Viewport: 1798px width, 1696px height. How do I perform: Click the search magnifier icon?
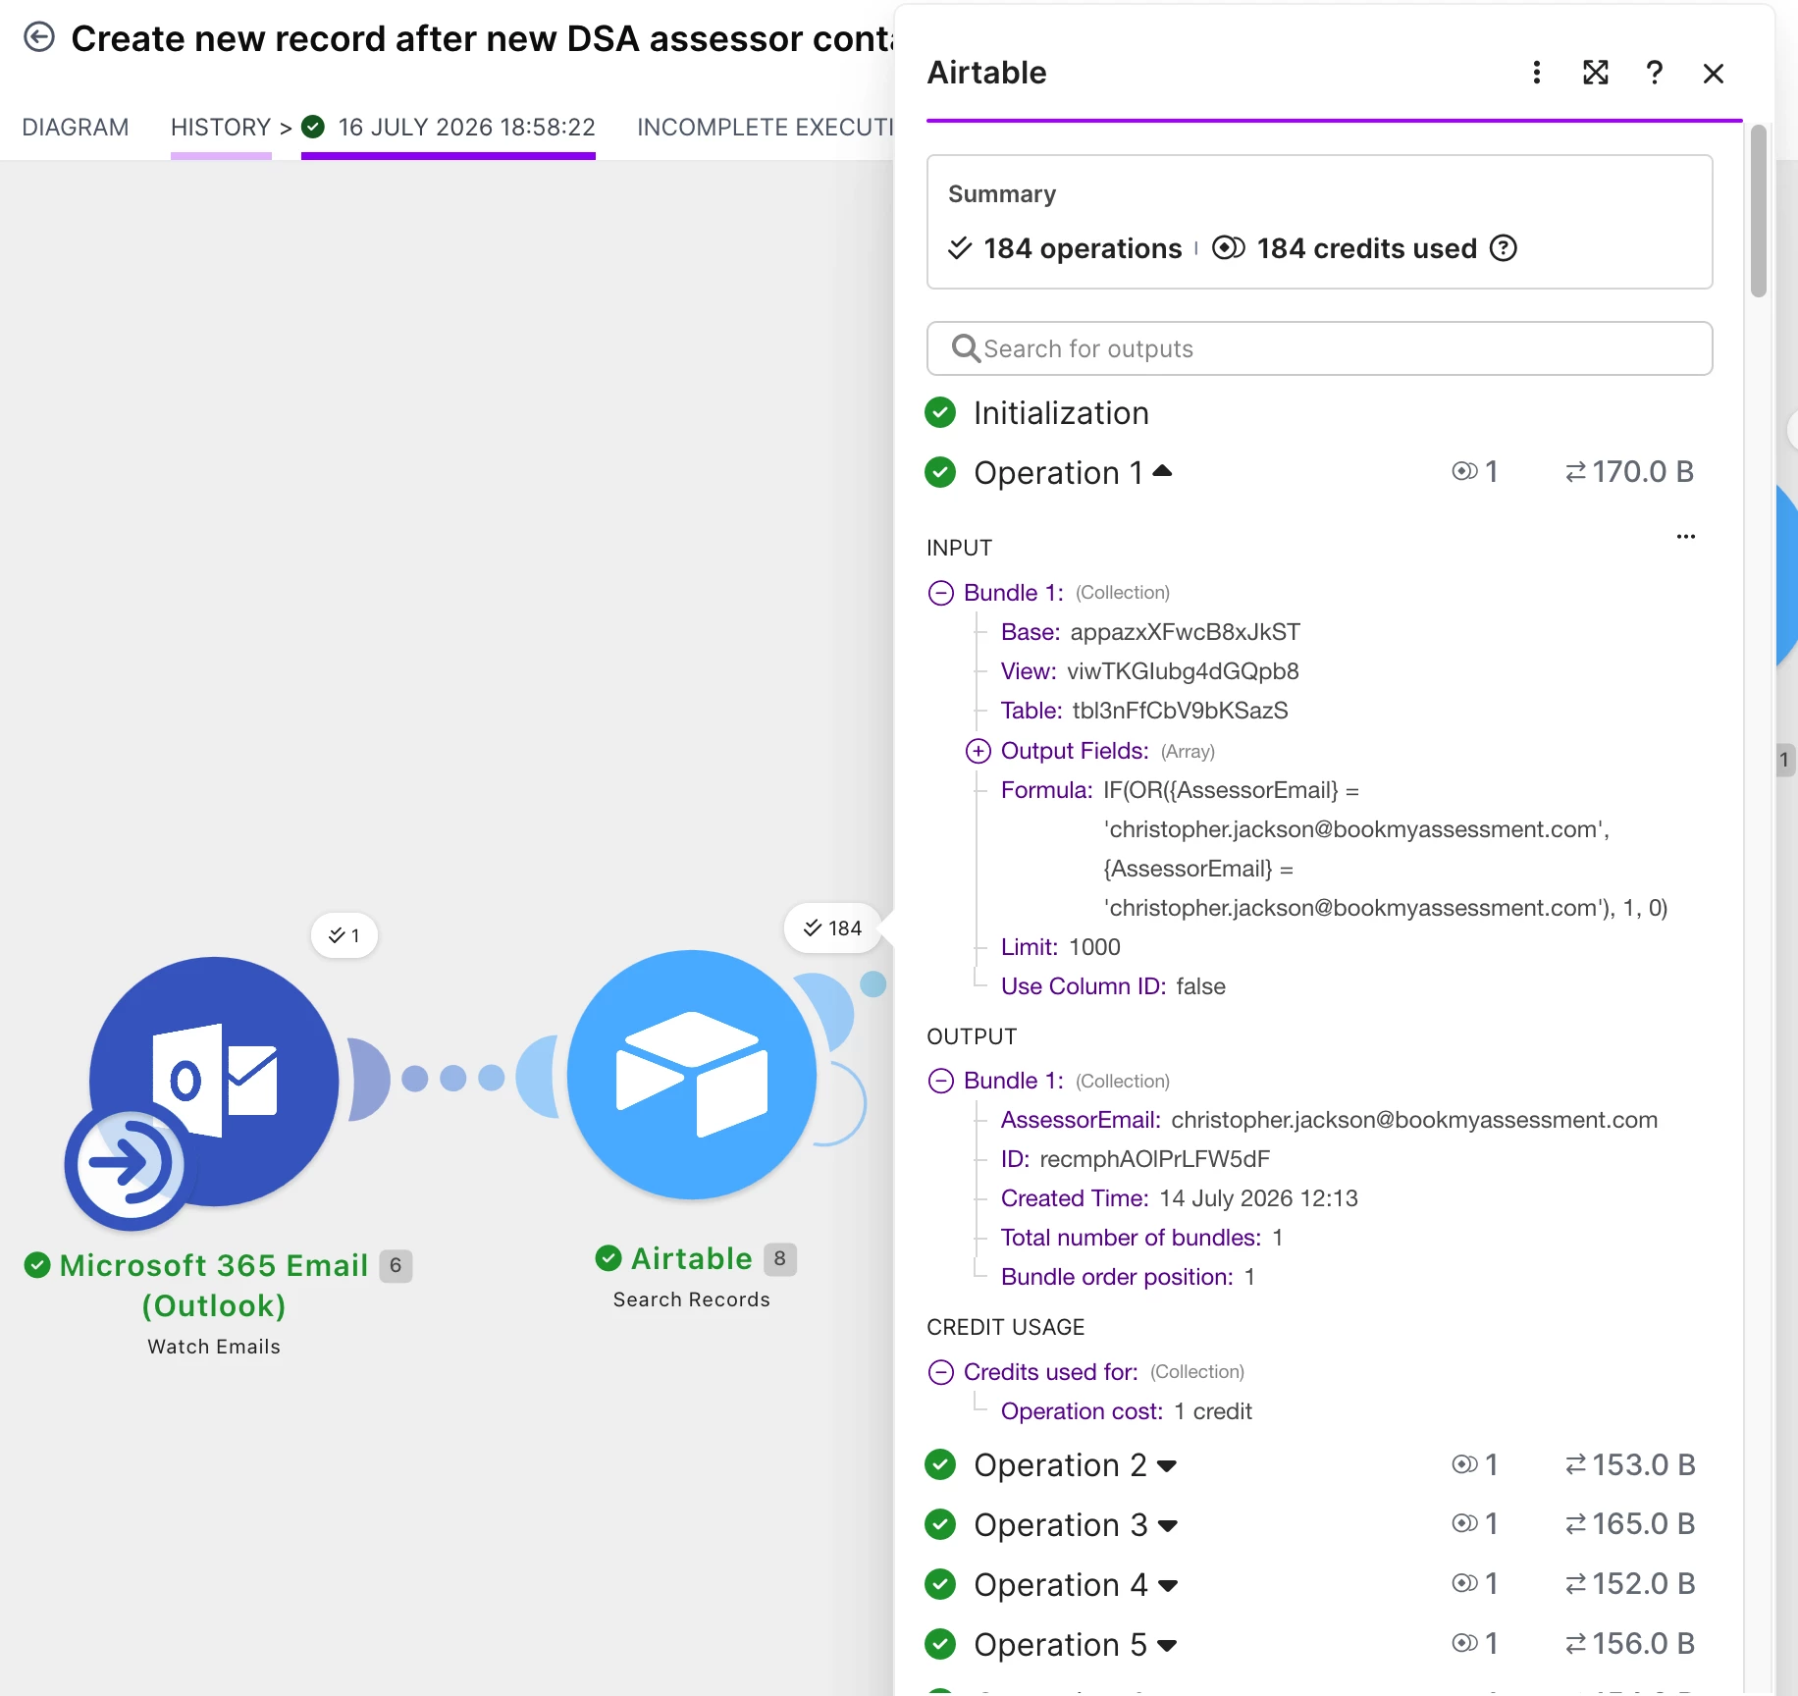click(966, 348)
